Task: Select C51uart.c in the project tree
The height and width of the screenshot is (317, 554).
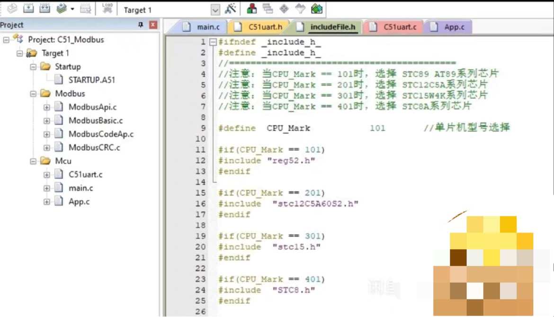Action: pyautogui.click(x=86, y=174)
